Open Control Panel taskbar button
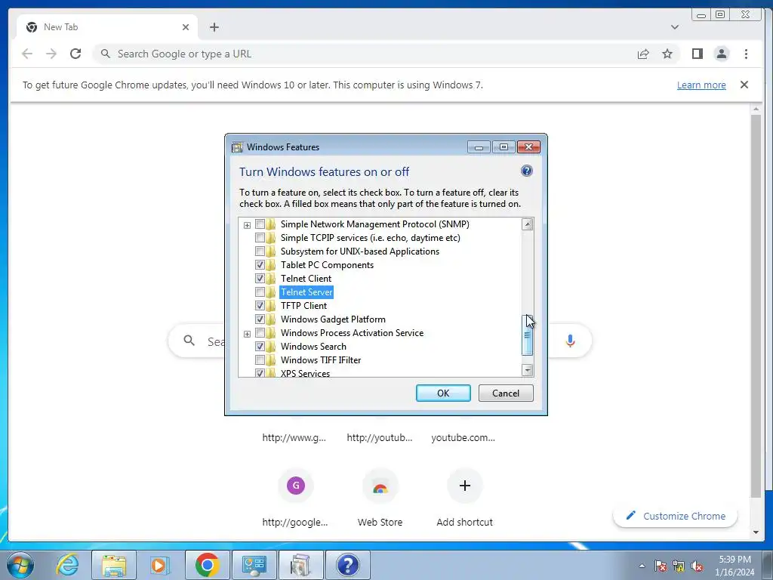Image resolution: width=773 pixels, height=580 pixels. point(254,565)
